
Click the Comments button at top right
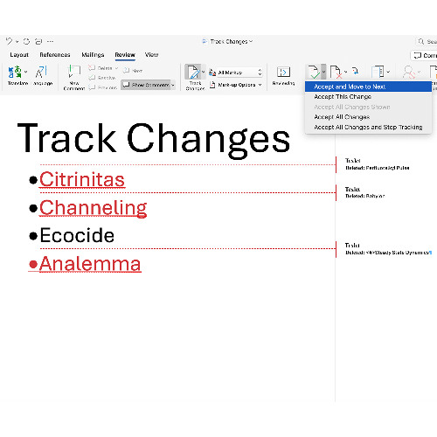click(x=424, y=55)
